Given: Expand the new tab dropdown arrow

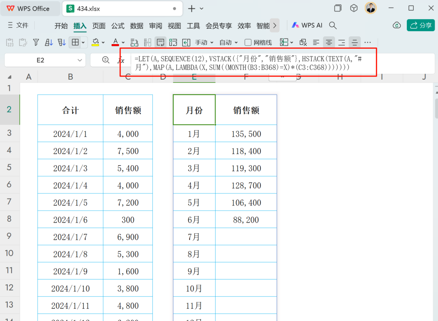Looking at the screenshot, I should click(x=202, y=9).
